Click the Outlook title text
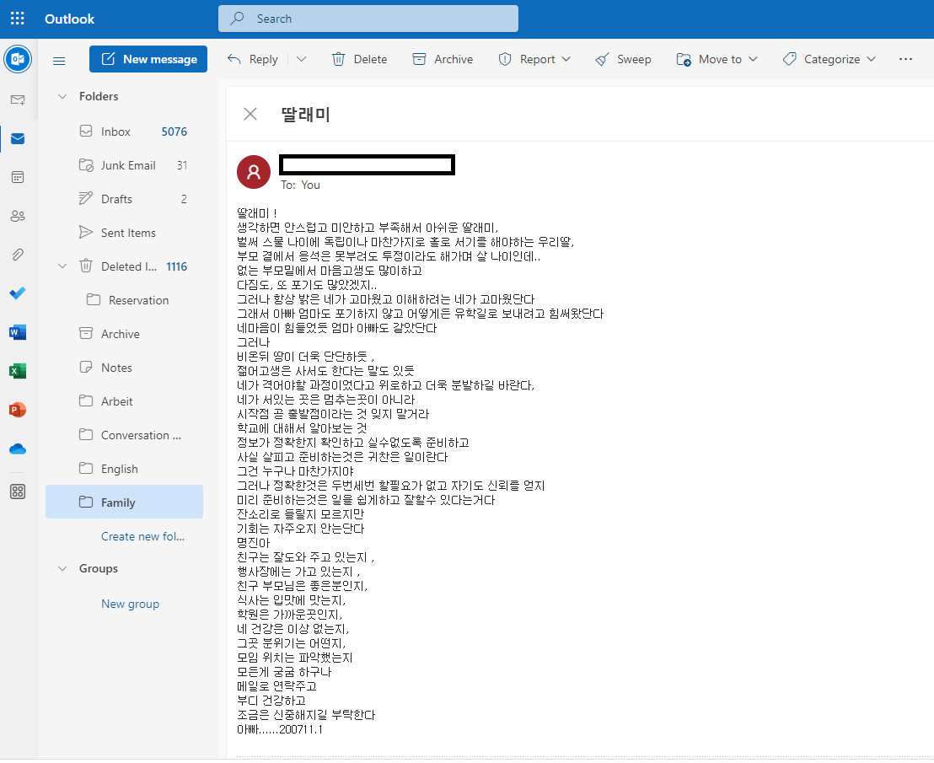Viewport: 934px width, 763px height. point(70,19)
